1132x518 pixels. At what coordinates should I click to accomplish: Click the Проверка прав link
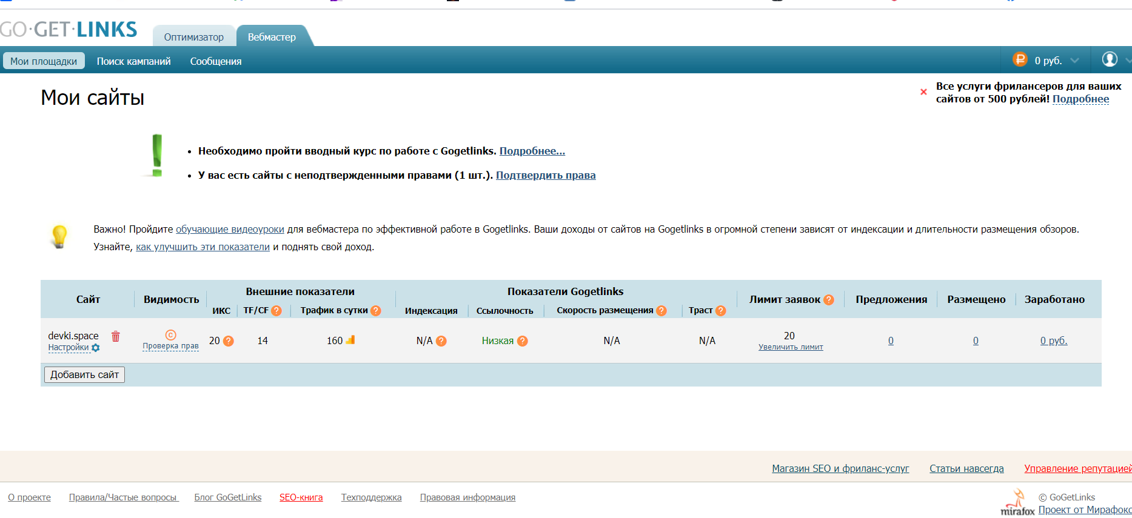[170, 346]
